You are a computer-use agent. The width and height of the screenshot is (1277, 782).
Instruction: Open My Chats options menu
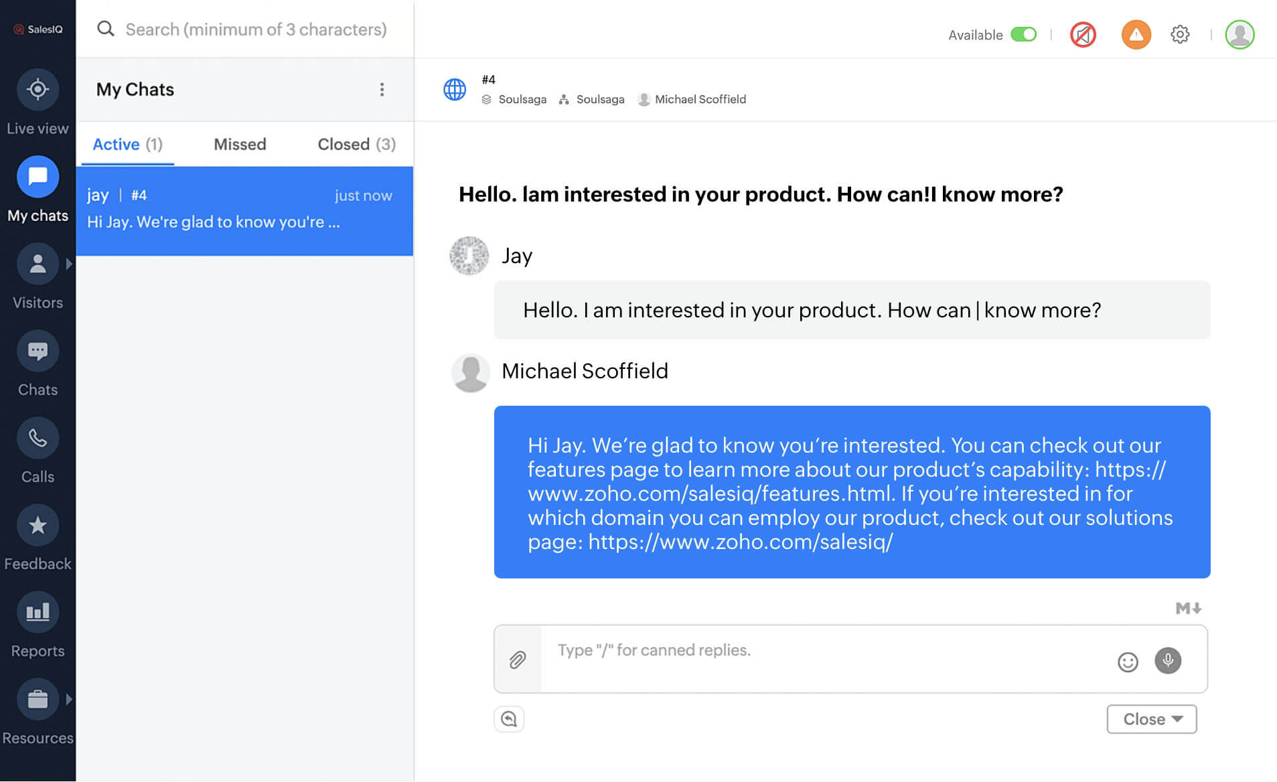[x=382, y=90]
